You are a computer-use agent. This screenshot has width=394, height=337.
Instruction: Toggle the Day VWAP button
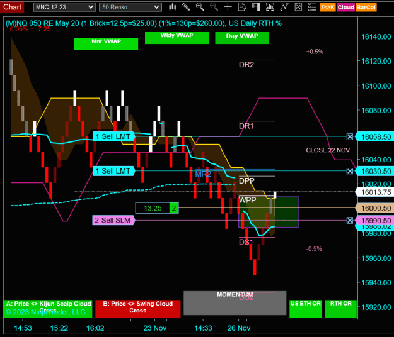[241, 38]
